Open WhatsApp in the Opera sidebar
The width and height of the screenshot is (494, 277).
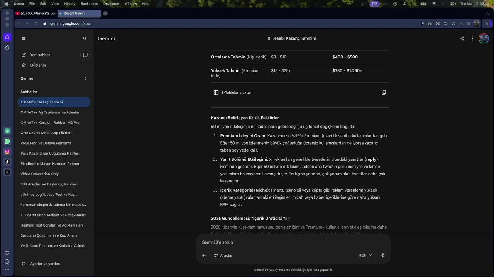pyautogui.click(x=7, y=142)
